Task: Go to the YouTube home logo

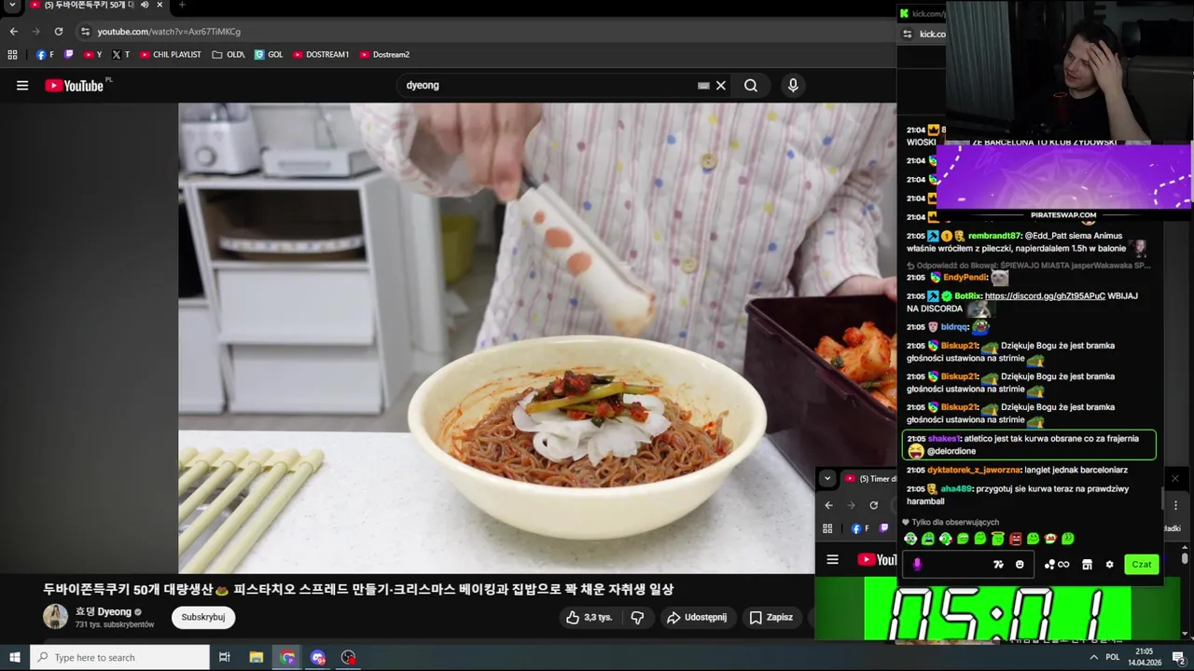Action: click(75, 86)
